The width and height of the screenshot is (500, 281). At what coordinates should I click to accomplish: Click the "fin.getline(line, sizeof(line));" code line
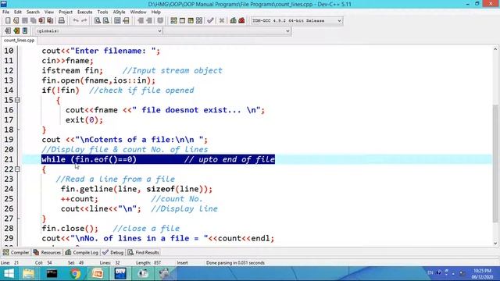point(137,189)
